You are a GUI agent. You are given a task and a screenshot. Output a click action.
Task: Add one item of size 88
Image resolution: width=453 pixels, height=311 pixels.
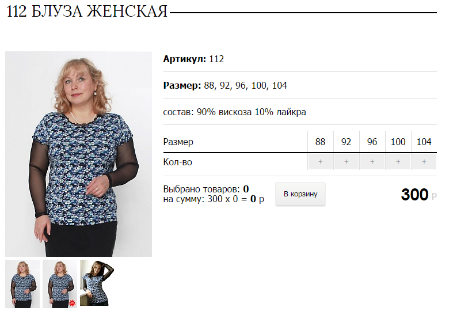pyautogui.click(x=321, y=162)
